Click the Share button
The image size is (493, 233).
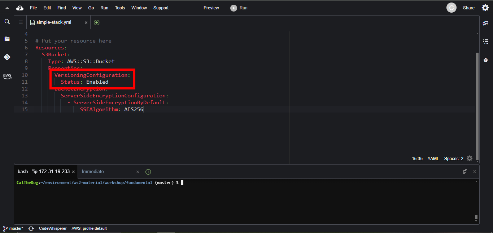(468, 8)
